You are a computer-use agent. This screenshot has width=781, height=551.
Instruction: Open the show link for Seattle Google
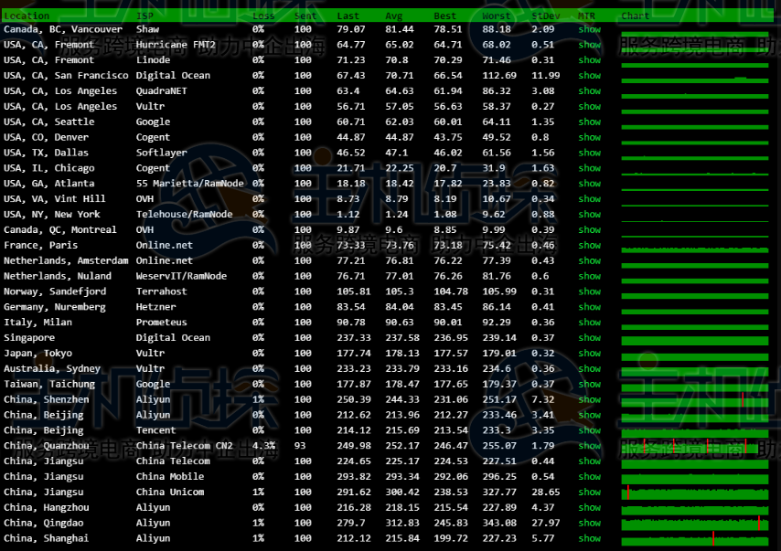point(589,122)
